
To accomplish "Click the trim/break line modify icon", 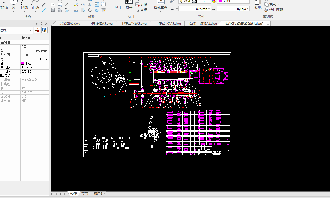I will point(83,4).
